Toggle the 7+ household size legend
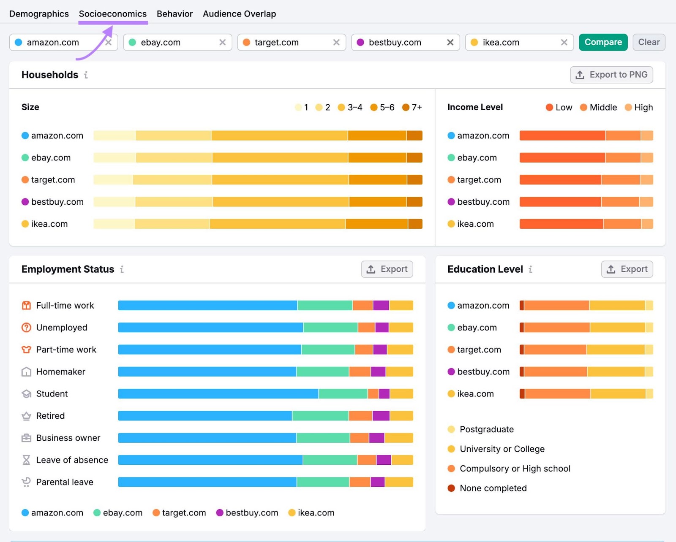This screenshot has height=542, width=676. 412,107
